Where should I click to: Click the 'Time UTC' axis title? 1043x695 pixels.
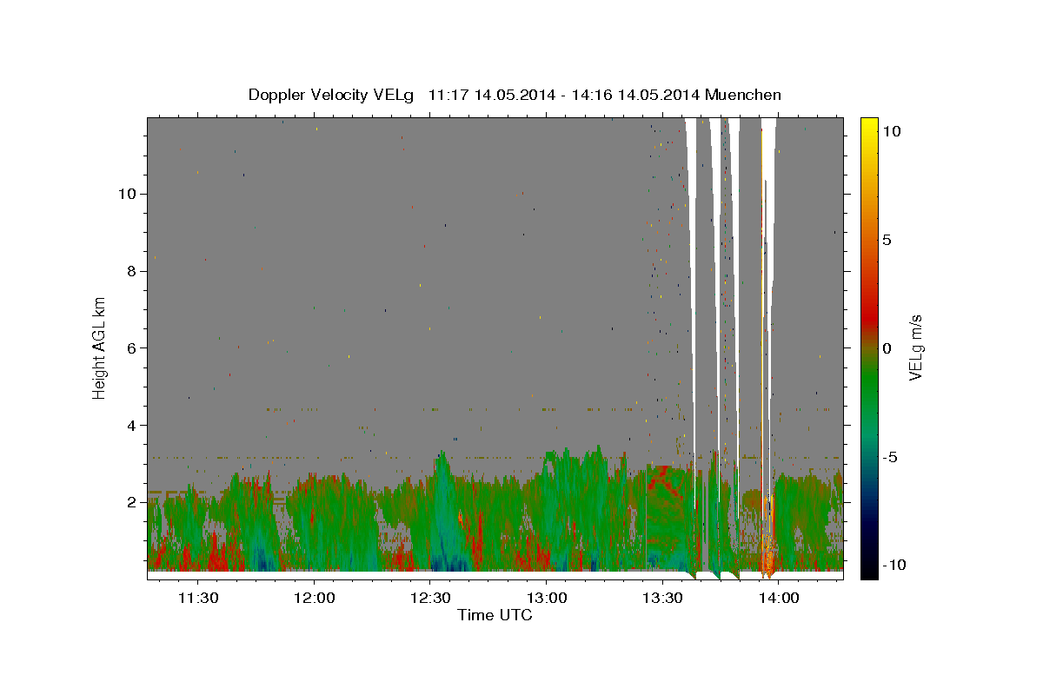point(495,615)
